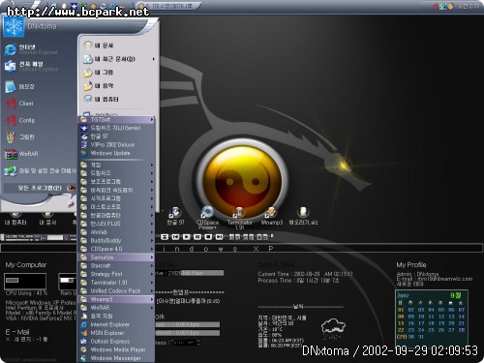Expand the Samurize program folder
The image size is (484, 363).
coord(116,257)
